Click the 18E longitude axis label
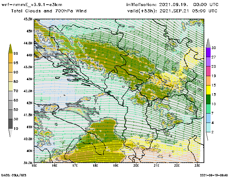 (95, 166)
